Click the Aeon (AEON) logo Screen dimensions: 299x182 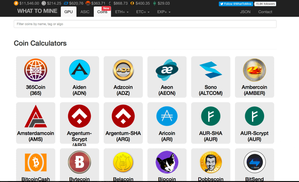tap(167, 70)
